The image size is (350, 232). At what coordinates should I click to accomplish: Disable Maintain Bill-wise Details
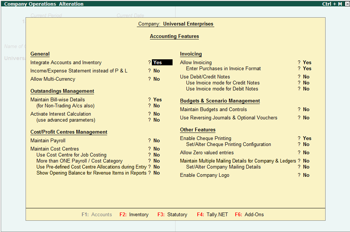click(x=157, y=99)
